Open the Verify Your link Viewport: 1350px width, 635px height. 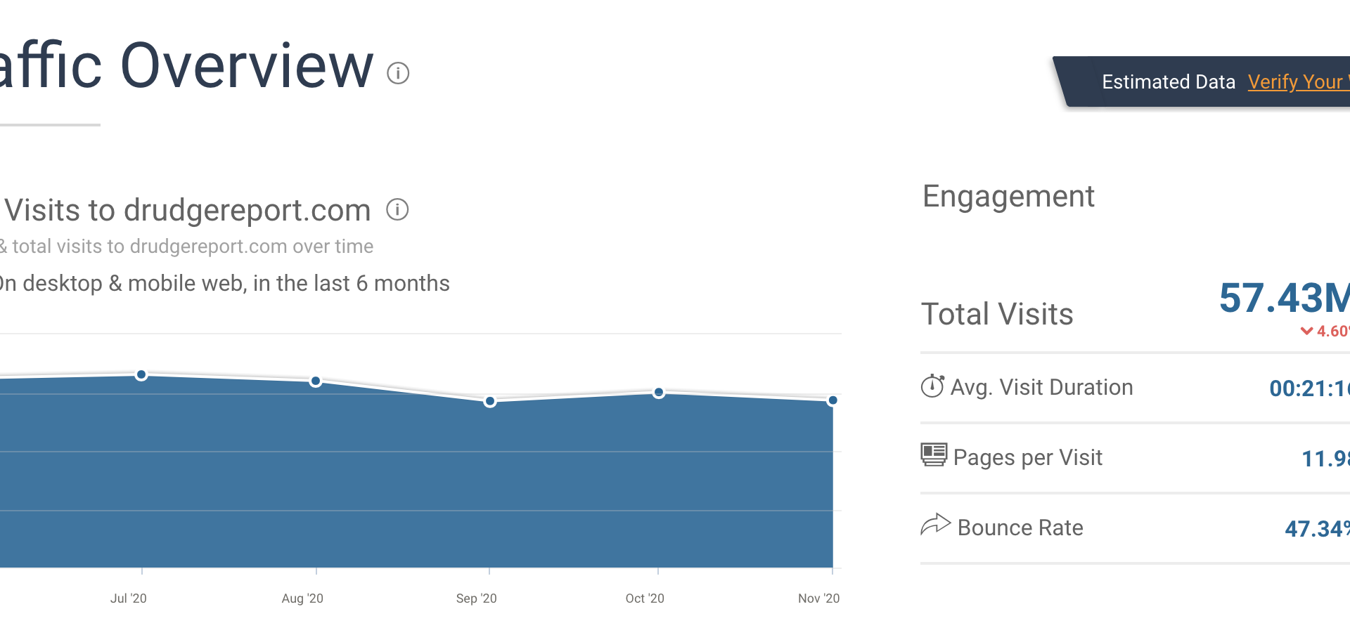point(1297,82)
